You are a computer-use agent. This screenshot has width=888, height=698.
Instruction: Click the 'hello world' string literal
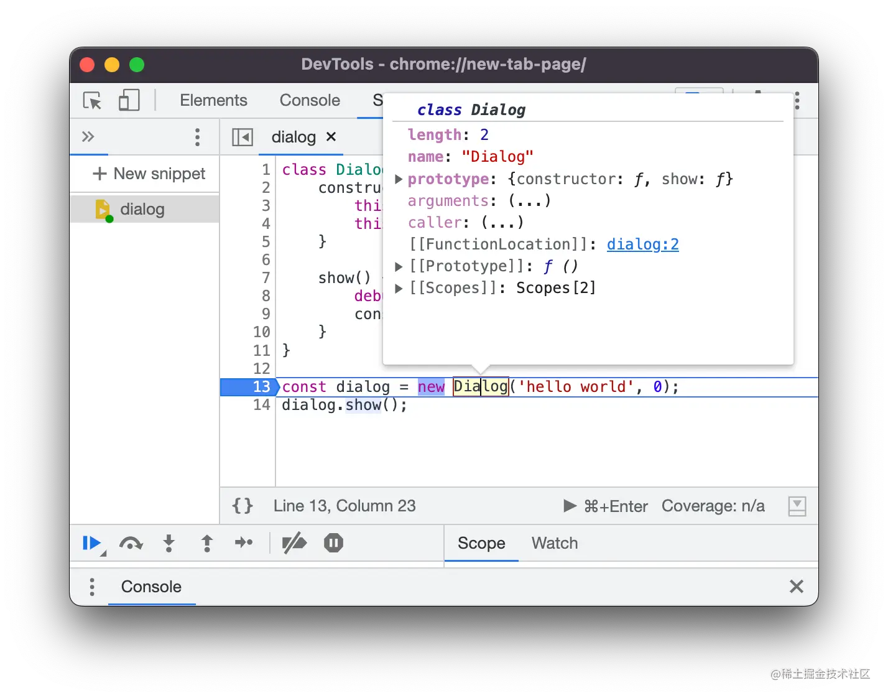[x=576, y=387]
